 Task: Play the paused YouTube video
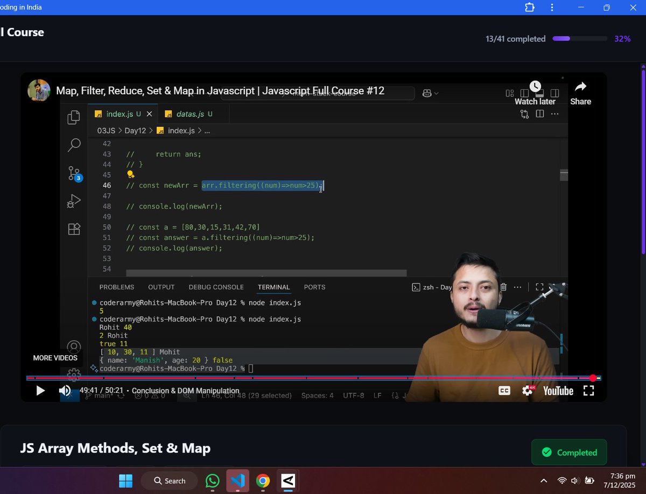(x=40, y=391)
